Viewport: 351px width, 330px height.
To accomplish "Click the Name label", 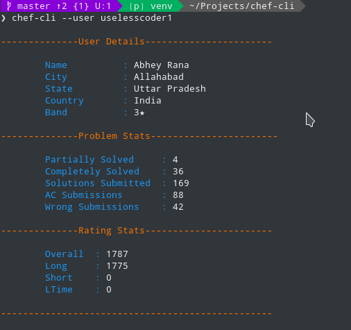I will click(56, 65).
